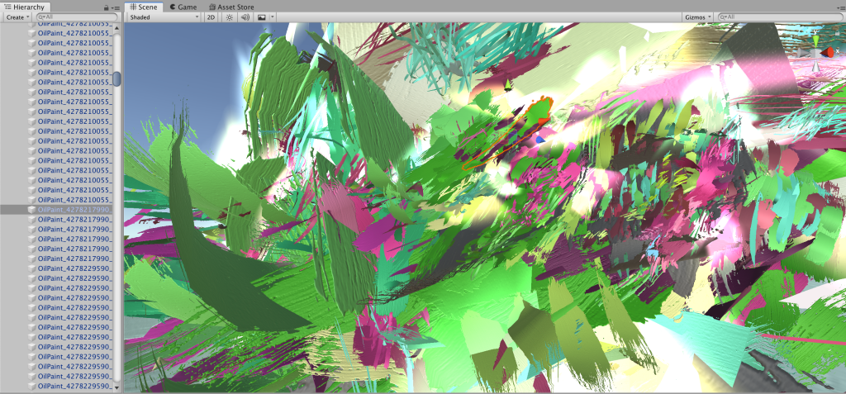Click the Scene view search field

(x=781, y=17)
